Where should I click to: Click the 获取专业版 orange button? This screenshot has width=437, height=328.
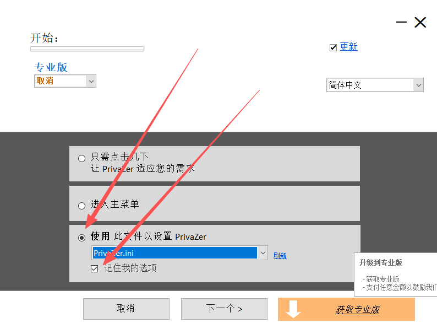coord(346,309)
